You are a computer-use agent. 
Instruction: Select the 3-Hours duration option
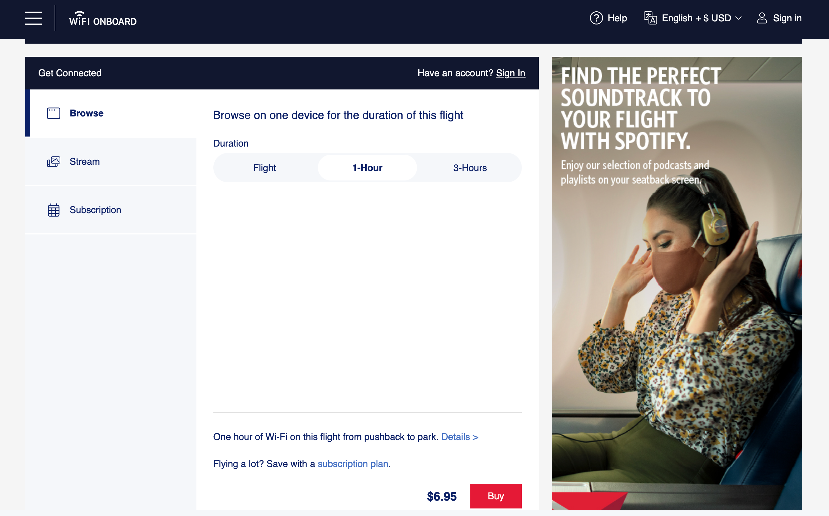click(x=470, y=168)
